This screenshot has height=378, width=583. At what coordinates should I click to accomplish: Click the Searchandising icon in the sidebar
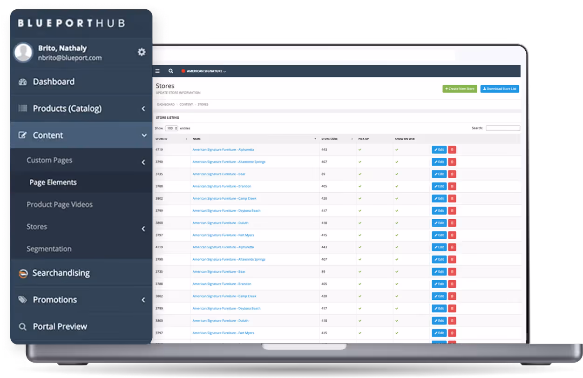click(23, 274)
